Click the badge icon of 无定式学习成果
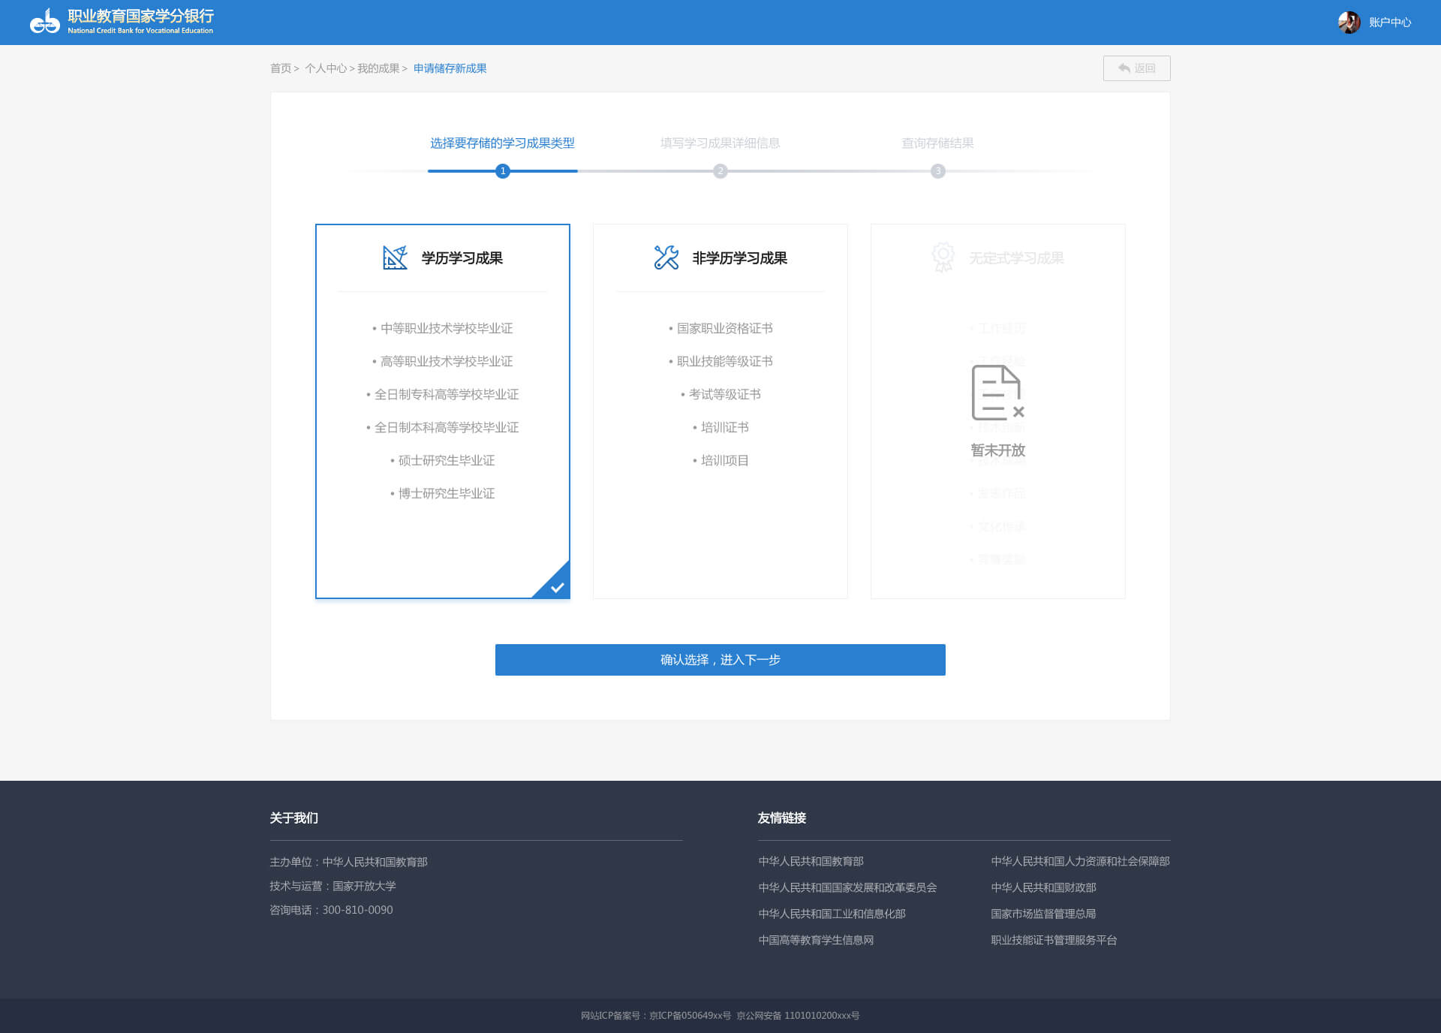Image resolution: width=1441 pixels, height=1033 pixels. 943,257
